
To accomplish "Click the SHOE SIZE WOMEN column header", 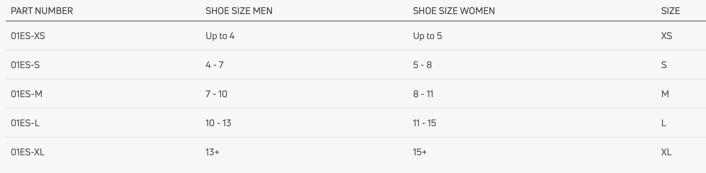I will (454, 11).
